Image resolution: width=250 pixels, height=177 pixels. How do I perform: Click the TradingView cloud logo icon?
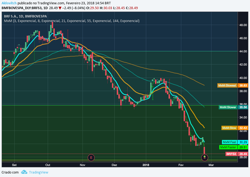coord(24,172)
